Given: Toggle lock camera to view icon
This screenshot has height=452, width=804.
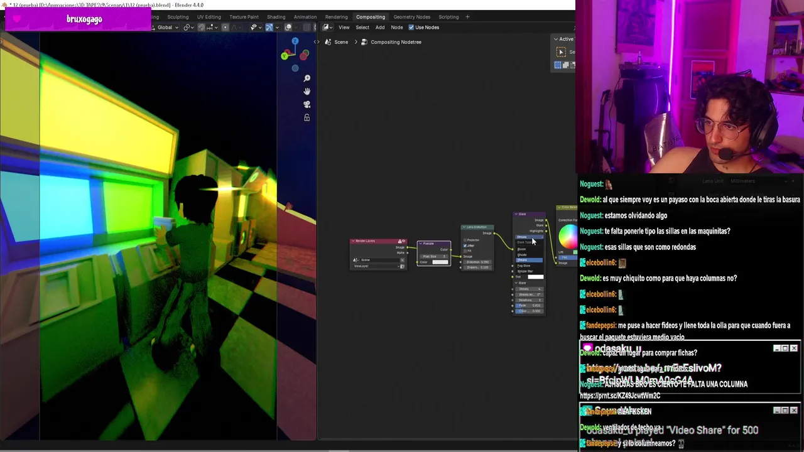Looking at the screenshot, I should [x=307, y=118].
